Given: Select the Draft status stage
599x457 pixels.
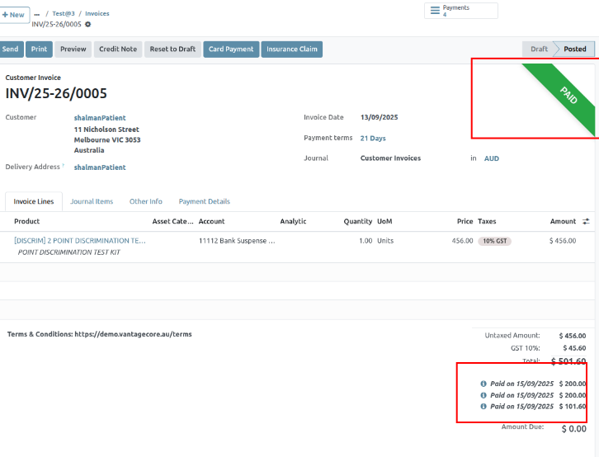Looking at the screenshot, I should pos(538,49).
